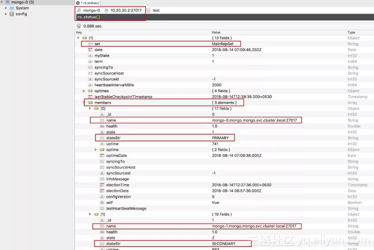The image size is (374, 250).
Task: Click the int icon beside uptime 741
Action: (102, 144)
